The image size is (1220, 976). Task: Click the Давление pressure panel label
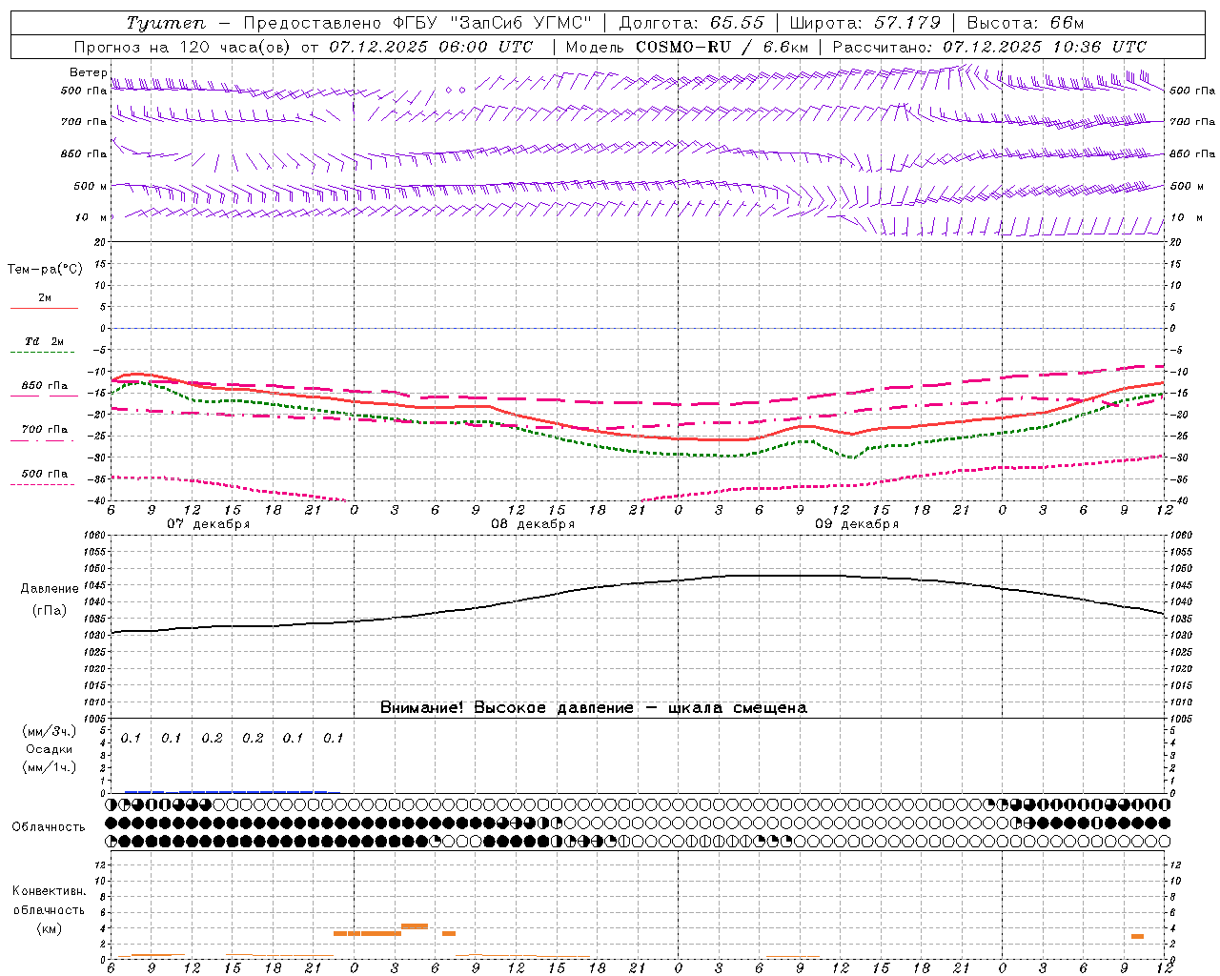(50, 589)
